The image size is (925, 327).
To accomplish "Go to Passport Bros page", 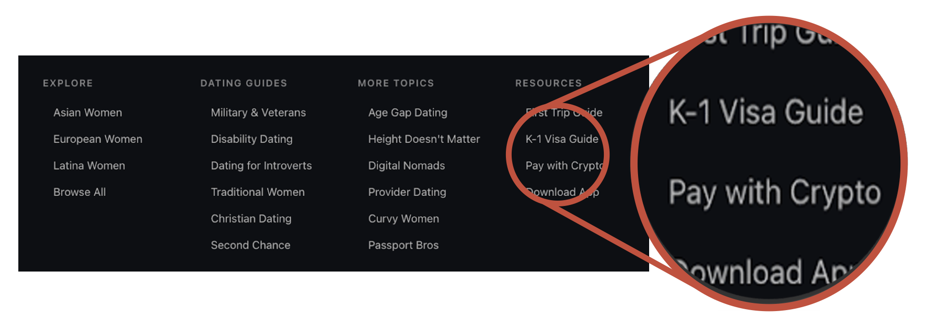I will tap(403, 245).
